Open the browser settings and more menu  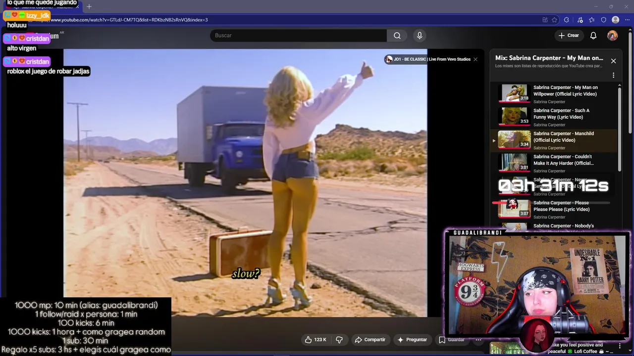627,20
